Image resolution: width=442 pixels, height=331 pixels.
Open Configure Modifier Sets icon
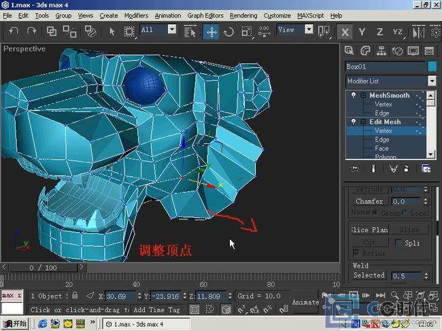point(426,168)
